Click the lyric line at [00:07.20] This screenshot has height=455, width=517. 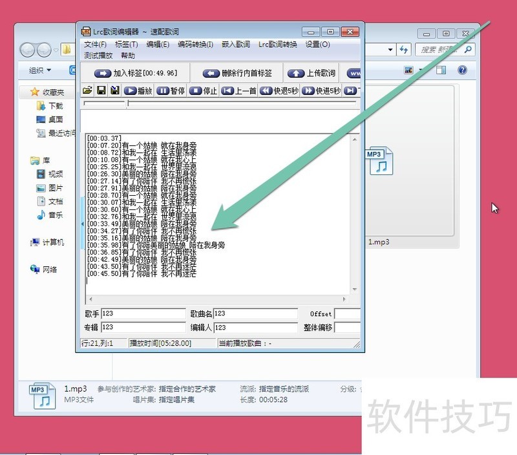[x=142, y=145]
